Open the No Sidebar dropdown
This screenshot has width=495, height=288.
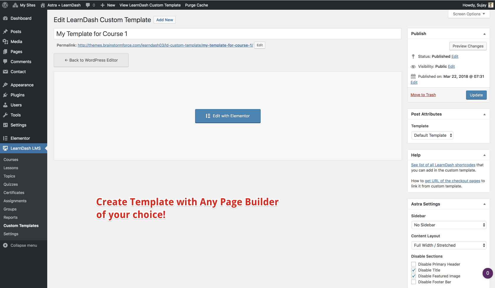pyautogui.click(x=449, y=225)
